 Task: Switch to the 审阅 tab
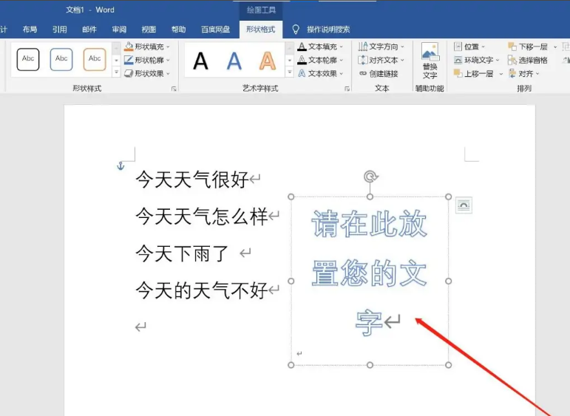coord(119,30)
